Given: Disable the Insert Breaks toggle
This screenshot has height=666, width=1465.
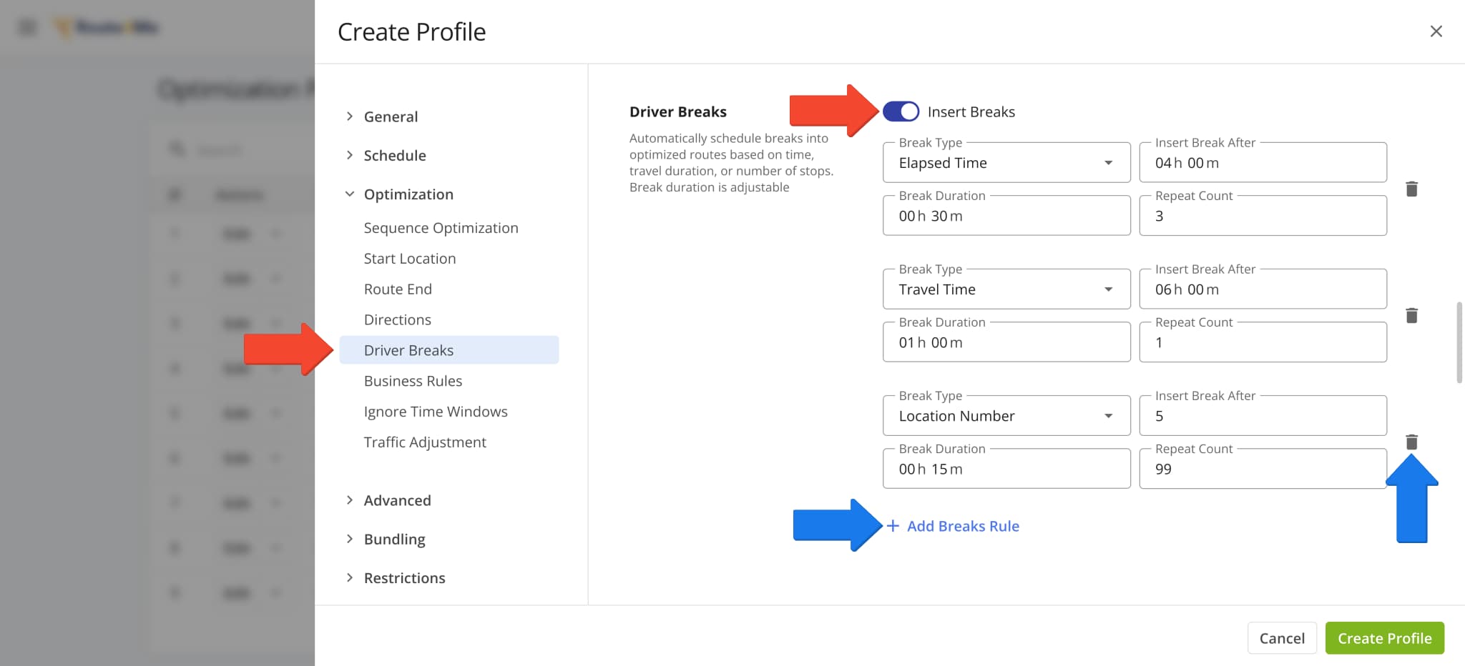Looking at the screenshot, I should coord(901,111).
